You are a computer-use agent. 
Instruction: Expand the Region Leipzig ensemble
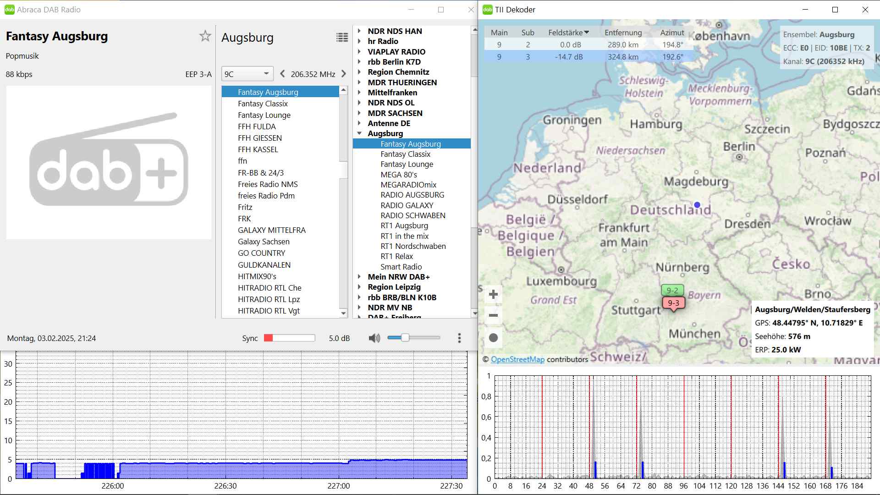(x=359, y=287)
